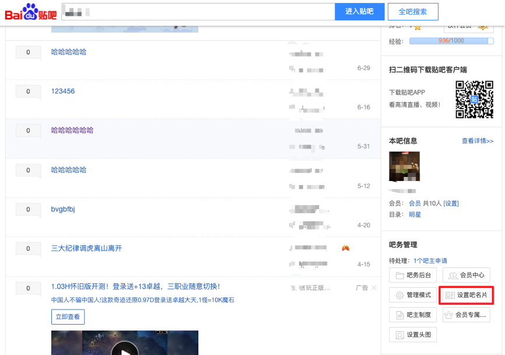This screenshot has height=355, width=505.
Task: Play the advertisement video
Action: (x=125, y=349)
